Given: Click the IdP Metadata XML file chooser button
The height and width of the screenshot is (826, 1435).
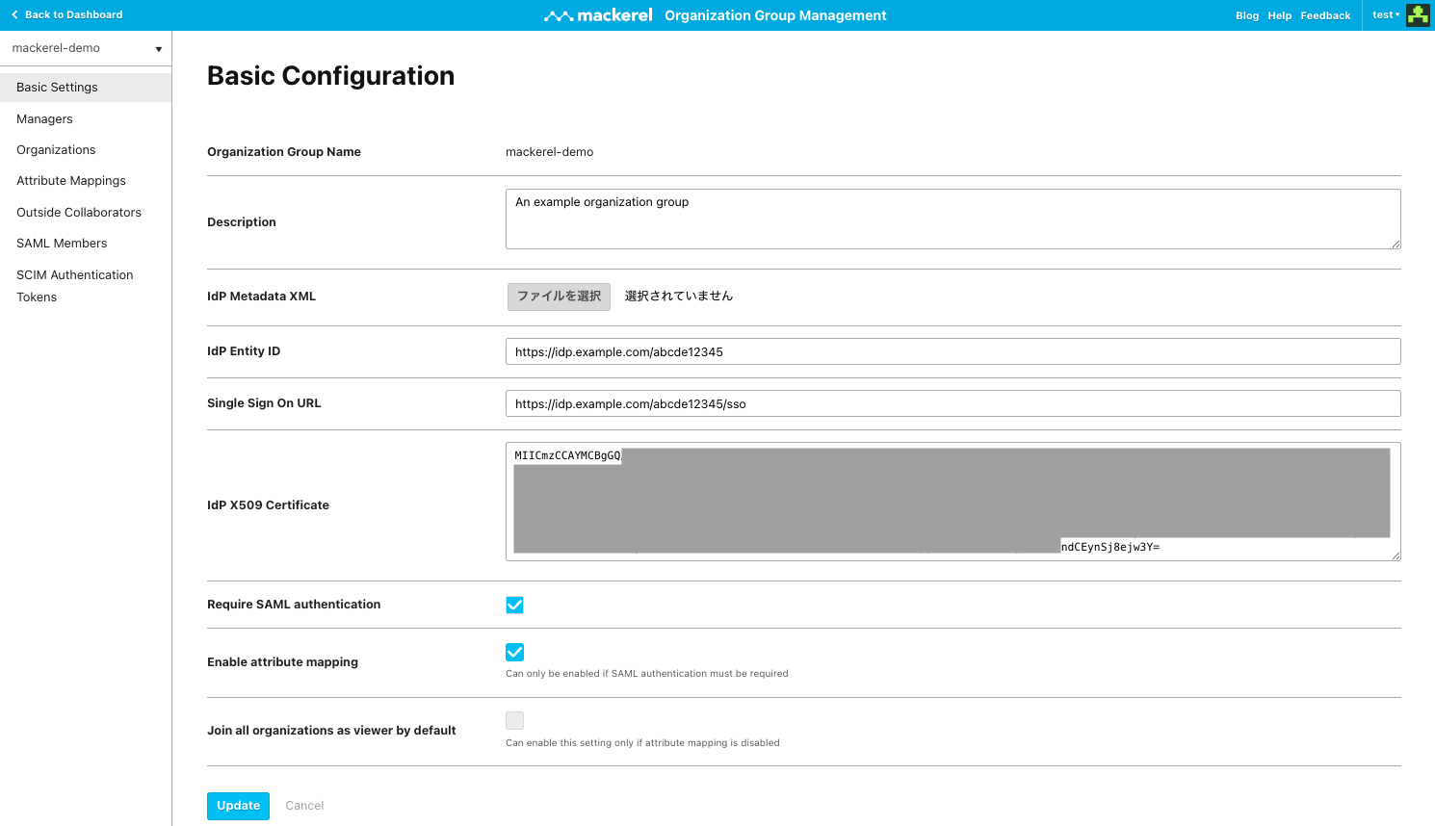Looking at the screenshot, I should pos(559,297).
